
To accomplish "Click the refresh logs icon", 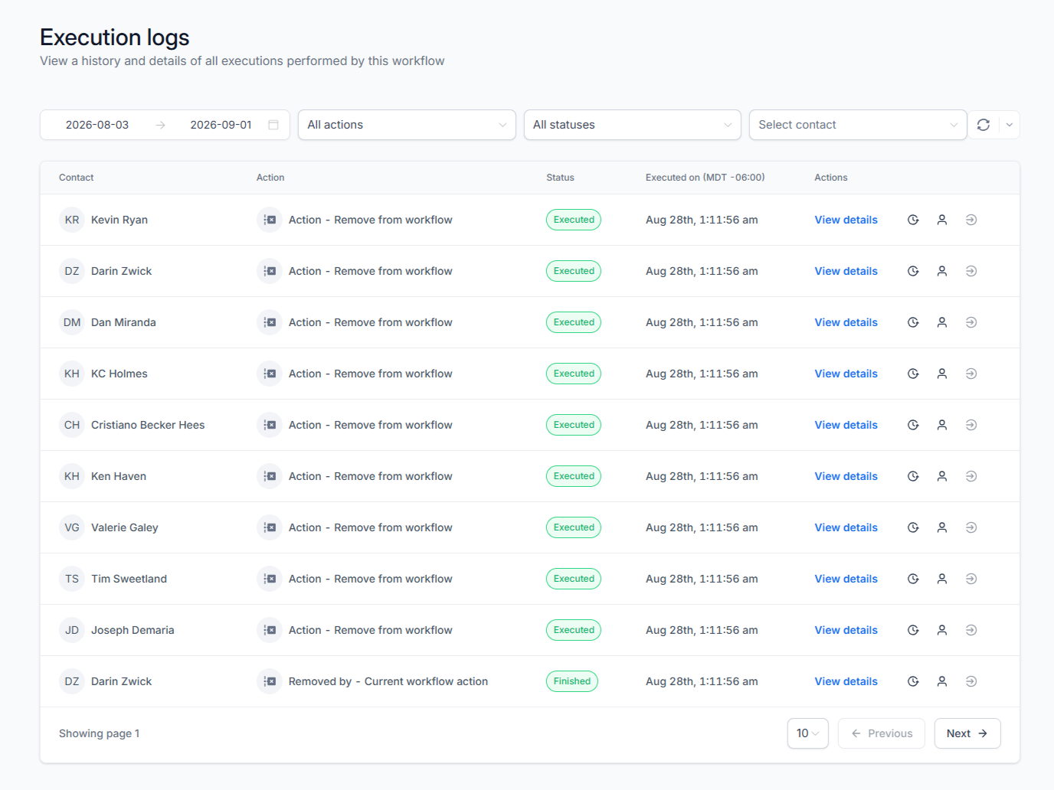I will click(x=984, y=125).
